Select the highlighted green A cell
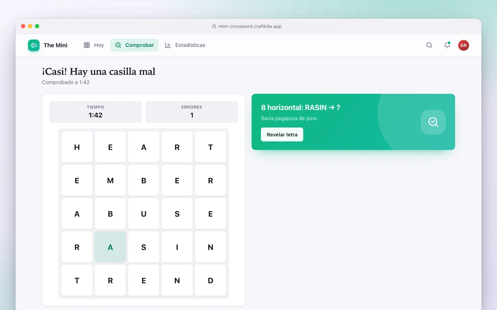 [x=110, y=247]
